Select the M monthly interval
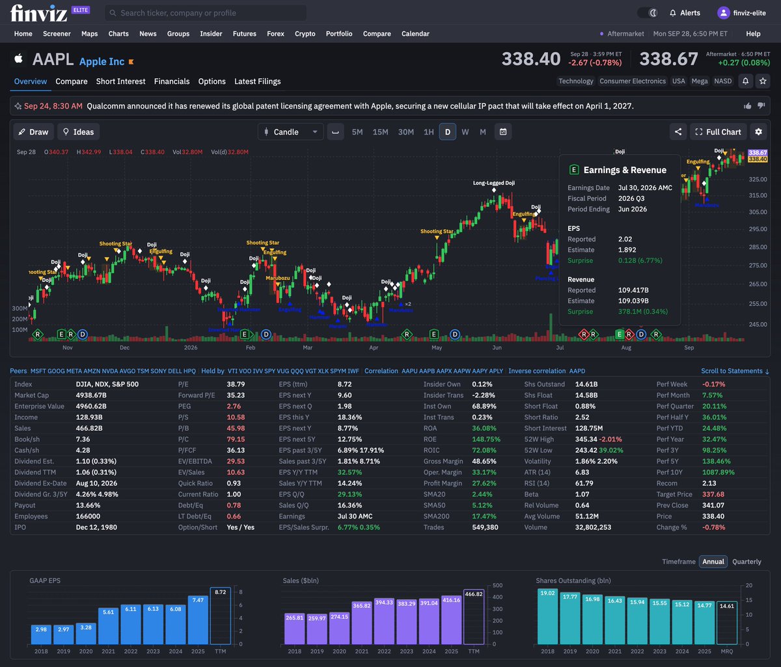 click(482, 131)
